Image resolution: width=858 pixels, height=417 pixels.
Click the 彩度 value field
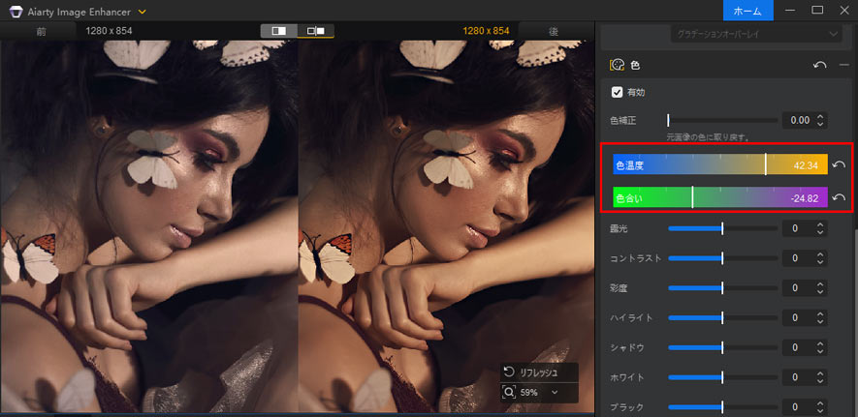point(798,287)
